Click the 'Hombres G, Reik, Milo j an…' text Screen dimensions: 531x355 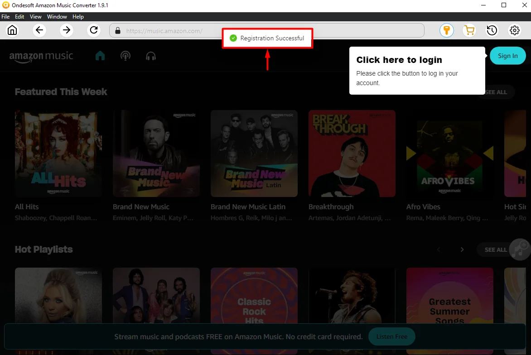pyautogui.click(x=251, y=218)
